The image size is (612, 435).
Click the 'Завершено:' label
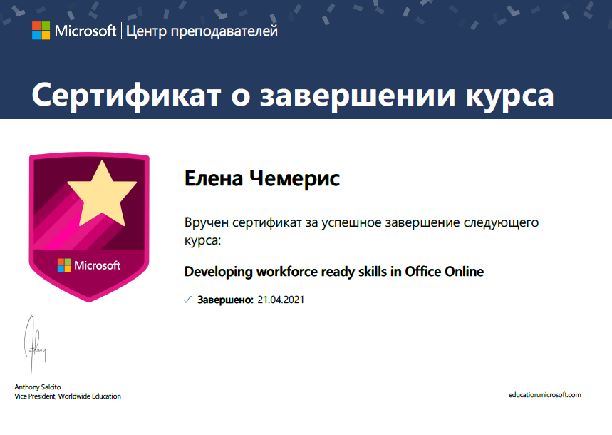(x=225, y=300)
